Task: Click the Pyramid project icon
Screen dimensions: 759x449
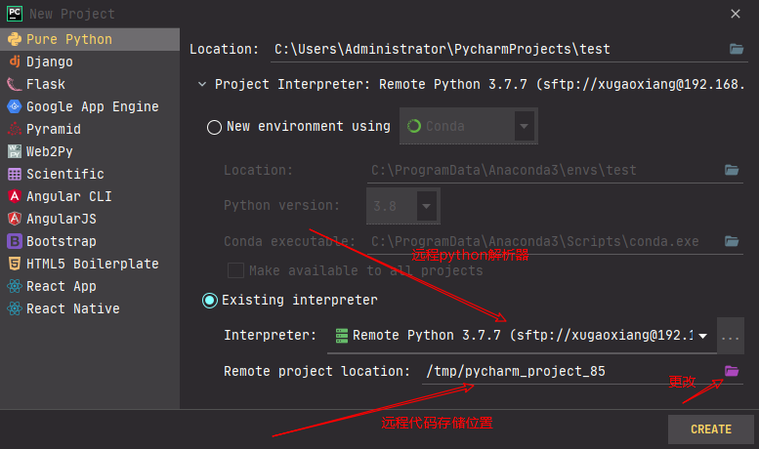Action: (x=15, y=129)
